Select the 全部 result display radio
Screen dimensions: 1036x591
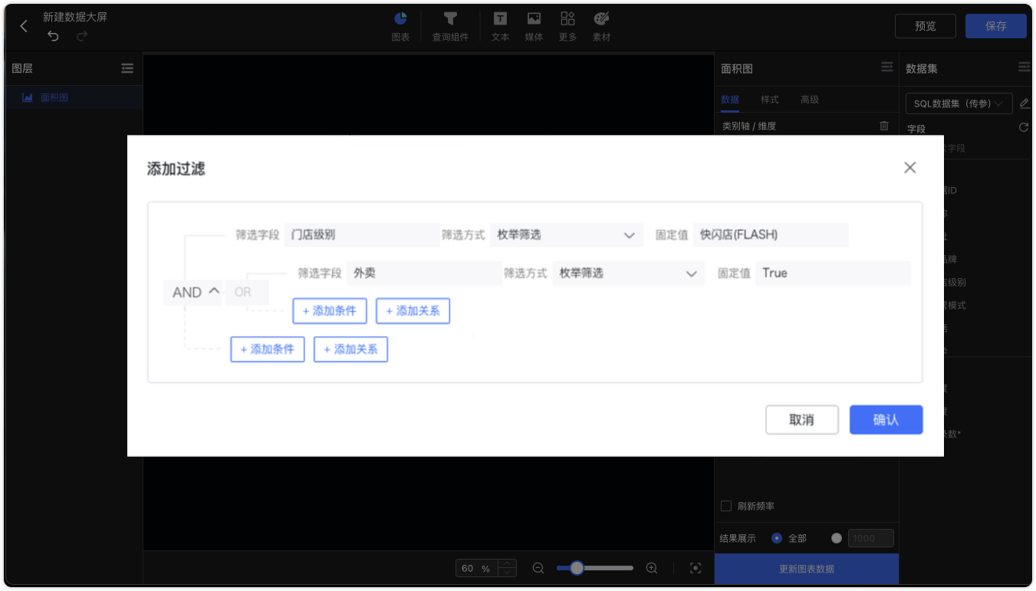(x=777, y=538)
